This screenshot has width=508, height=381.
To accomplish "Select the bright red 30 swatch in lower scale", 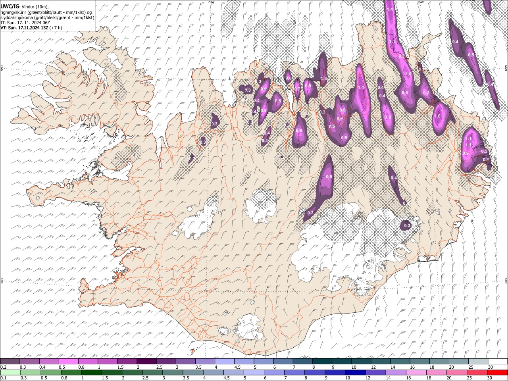I will coord(497,372).
